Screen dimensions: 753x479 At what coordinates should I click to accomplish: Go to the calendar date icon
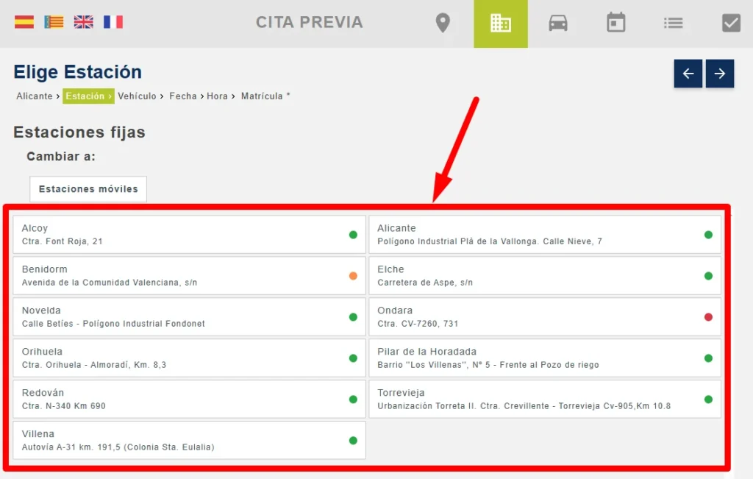[615, 24]
